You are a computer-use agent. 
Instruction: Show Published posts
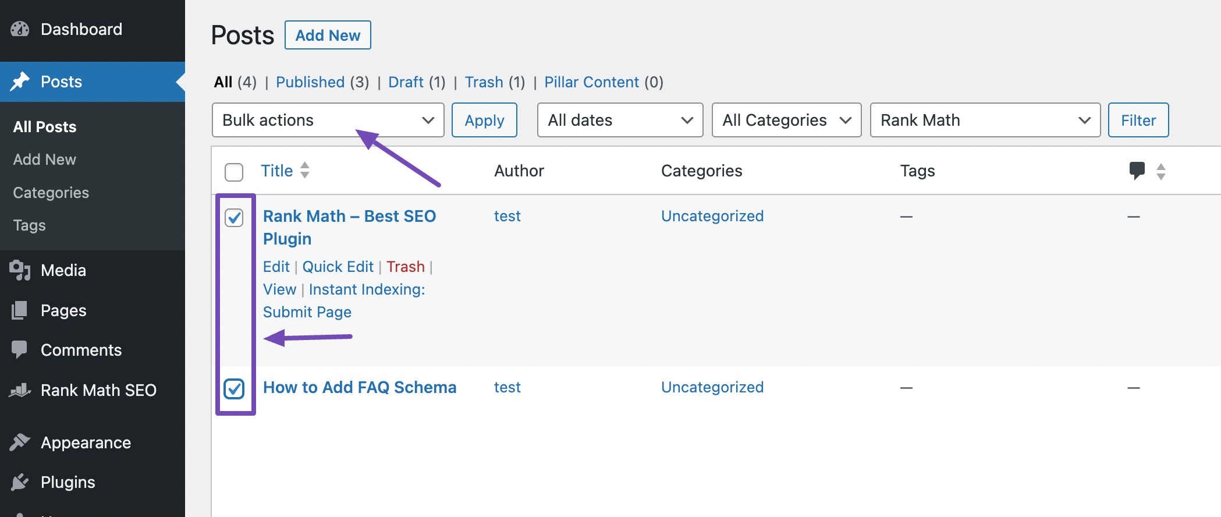pyautogui.click(x=310, y=82)
